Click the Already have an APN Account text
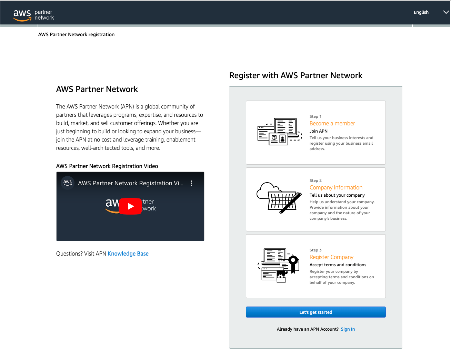This screenshot has height=352, width=451. [x=308, y=329]
